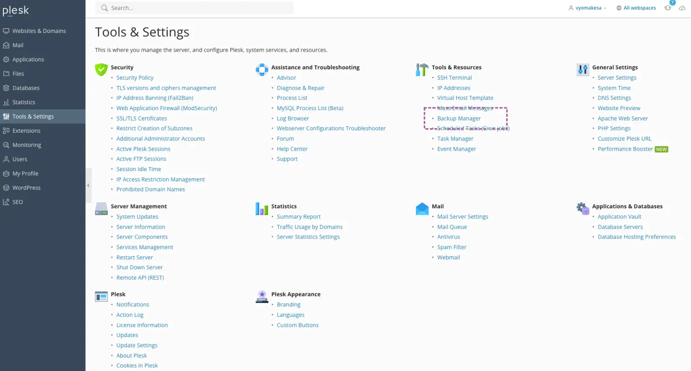Open the Security Policy link
Viewport: 691px width, 371px height.
coord(135,78)
